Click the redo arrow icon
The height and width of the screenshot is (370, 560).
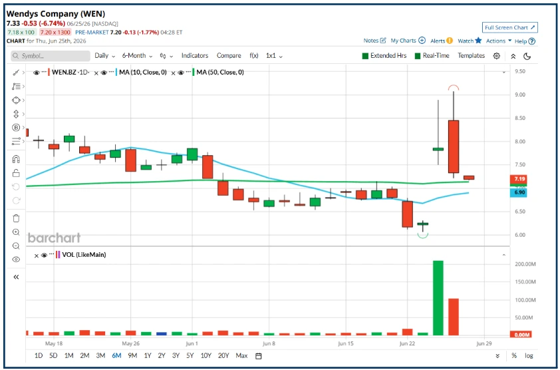[x=16, y=200]
